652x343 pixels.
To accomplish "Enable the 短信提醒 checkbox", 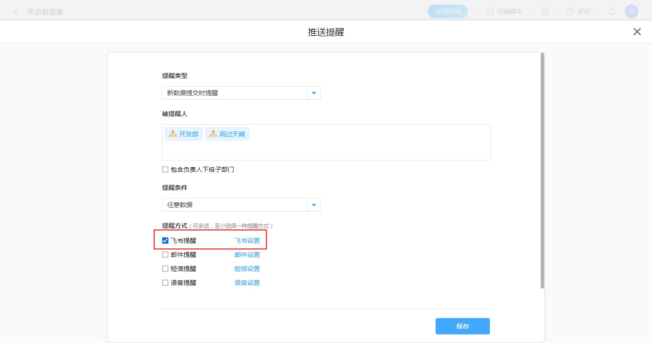I will (x=165, y=269).
